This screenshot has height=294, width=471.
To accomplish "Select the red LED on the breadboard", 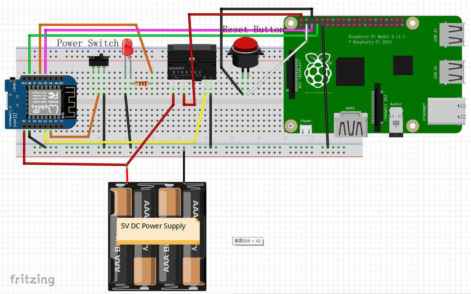I will 127,47.
